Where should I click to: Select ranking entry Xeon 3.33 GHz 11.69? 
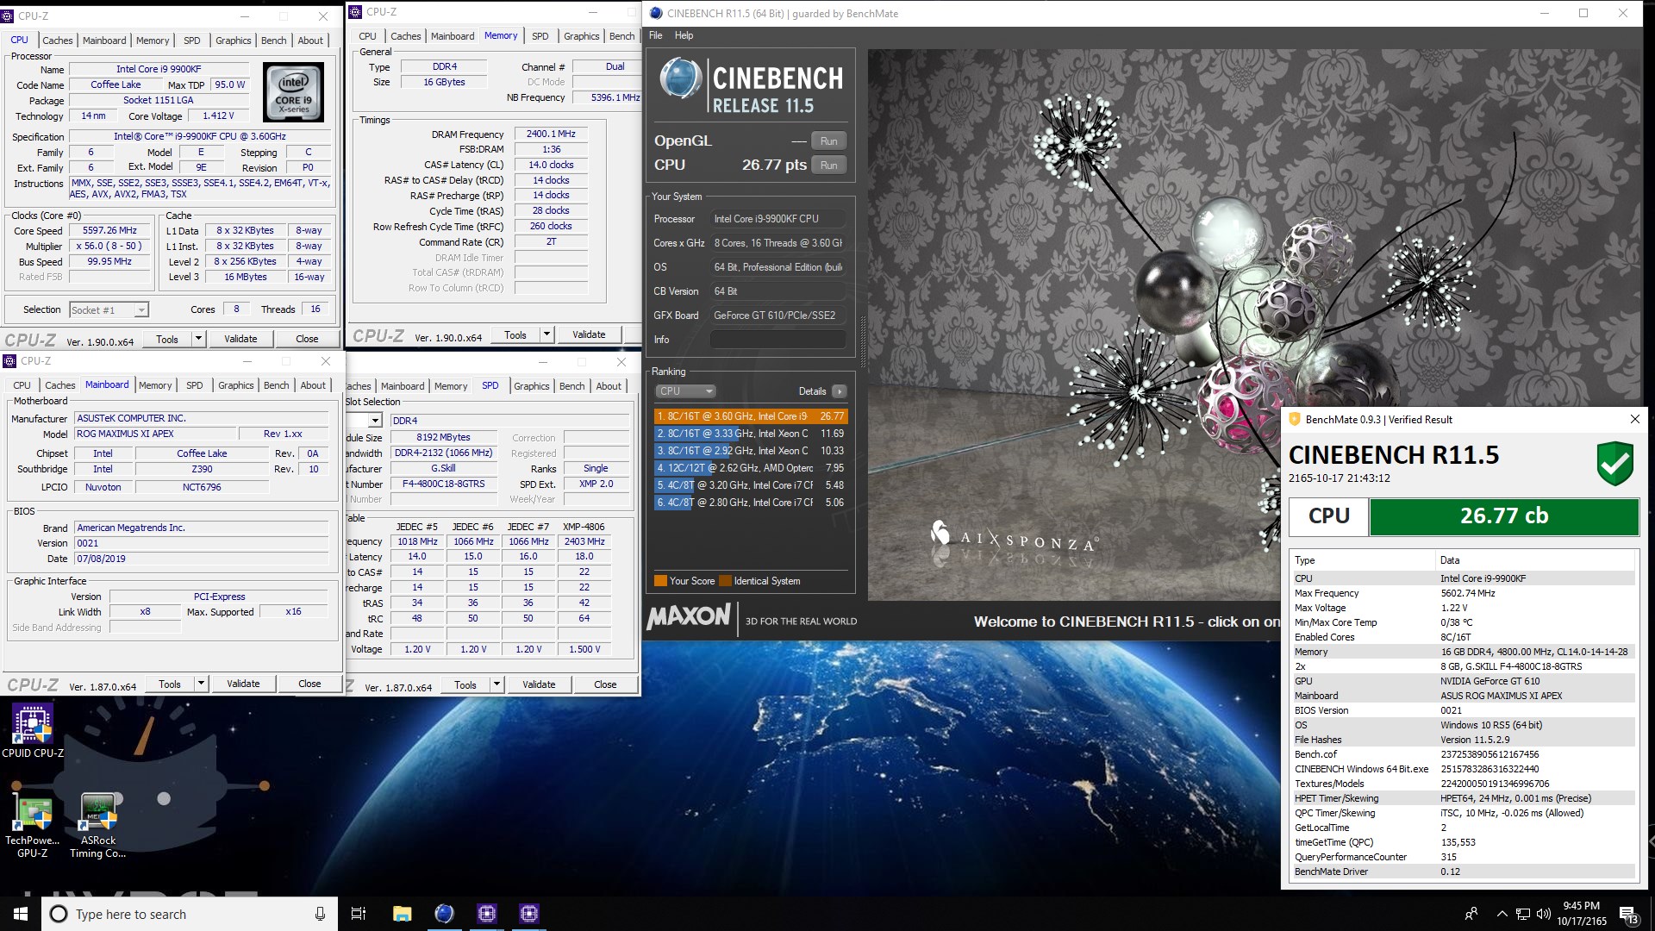pyautogui.click(x=751, y=434)
